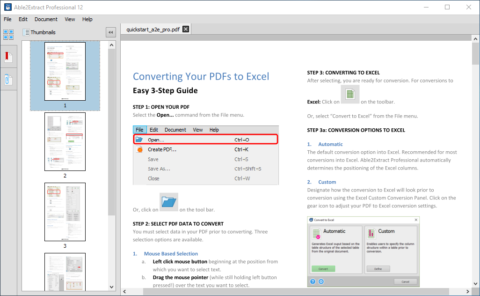Viewport: 480px width, 296px height.
Task: Open the Edit menu
Action: coord(23,19)
